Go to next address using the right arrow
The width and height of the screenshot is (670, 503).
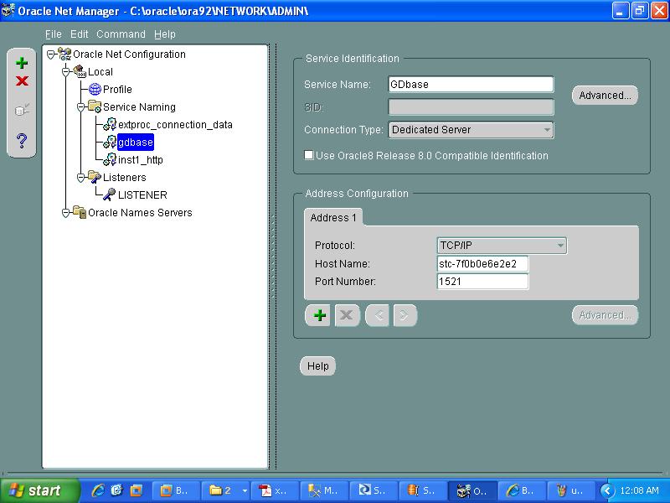coord(404,315)
